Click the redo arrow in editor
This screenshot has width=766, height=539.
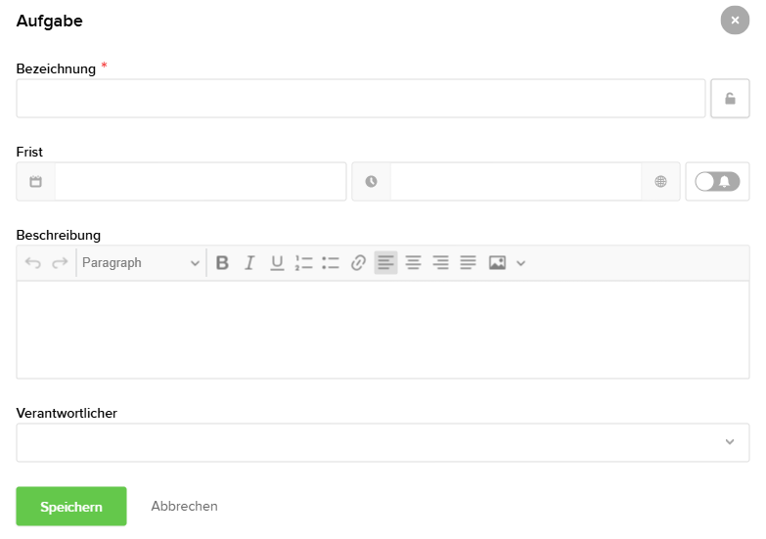60,263
